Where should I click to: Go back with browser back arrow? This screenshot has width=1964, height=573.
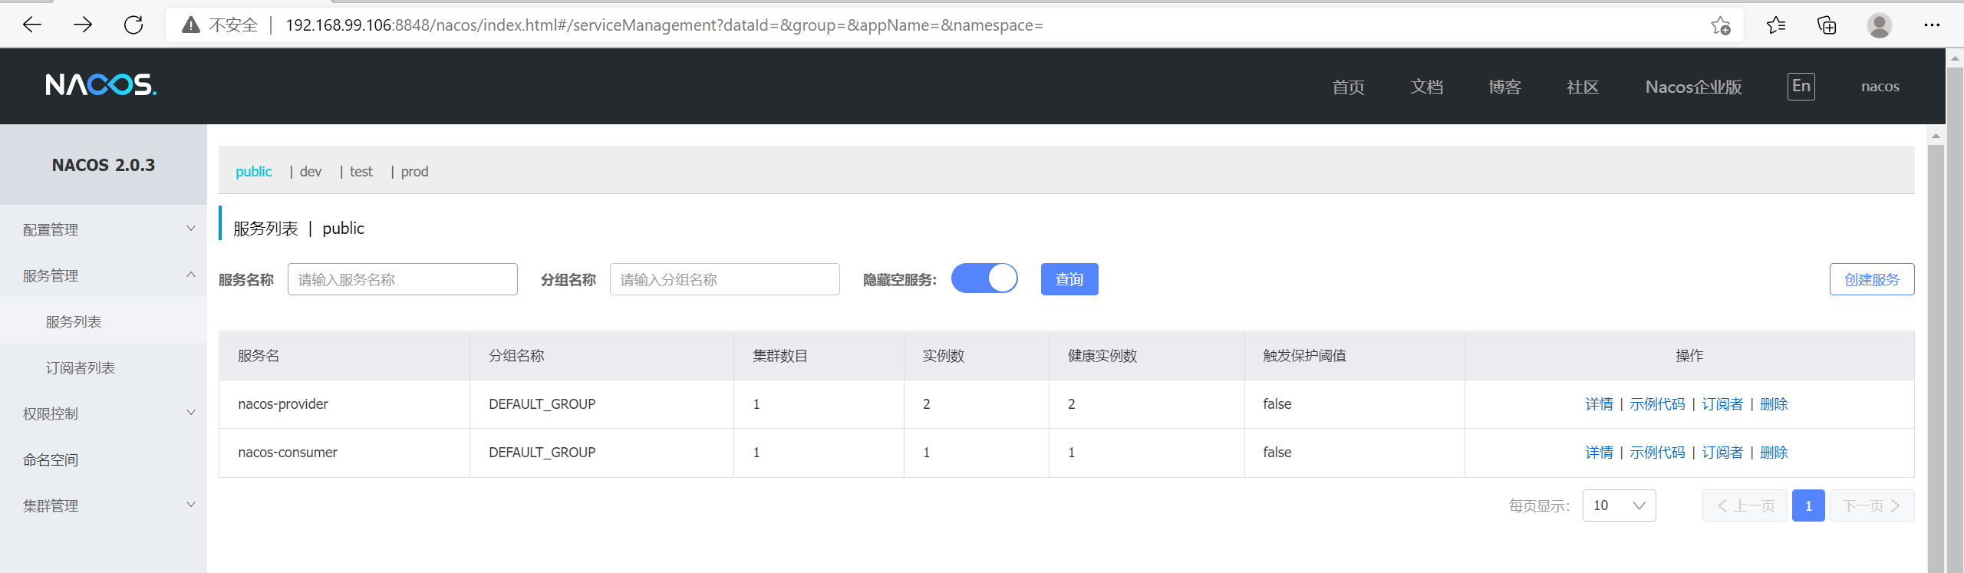tap(32, 25)
